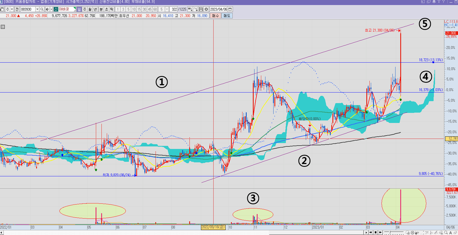Click the add line study icon in toolbar
Image resolution: width=458 pixels, height=235 pixels.
[x=196, y=9]
